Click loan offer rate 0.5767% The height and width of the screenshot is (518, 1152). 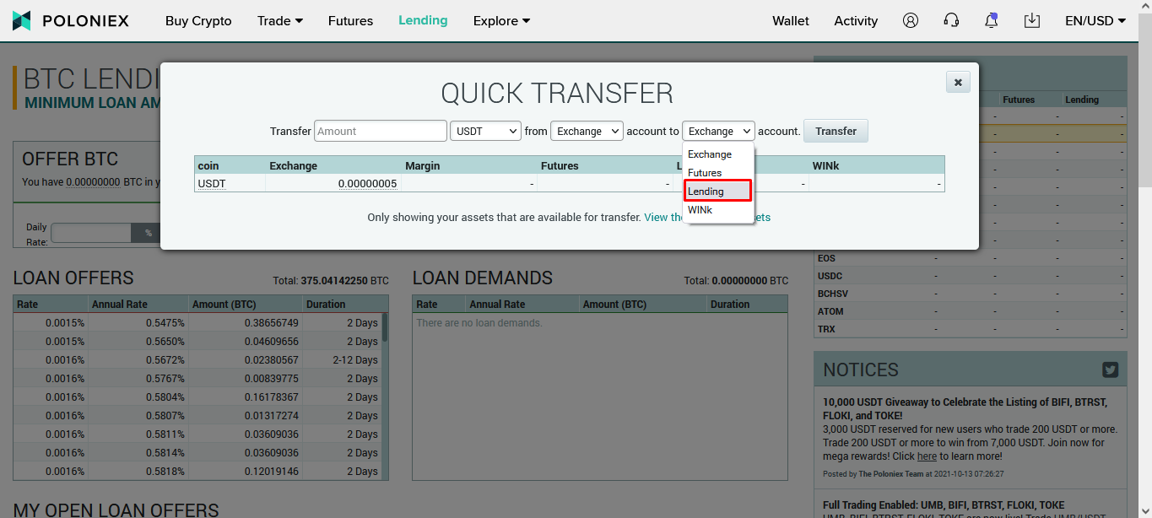[x=165, y=379]
